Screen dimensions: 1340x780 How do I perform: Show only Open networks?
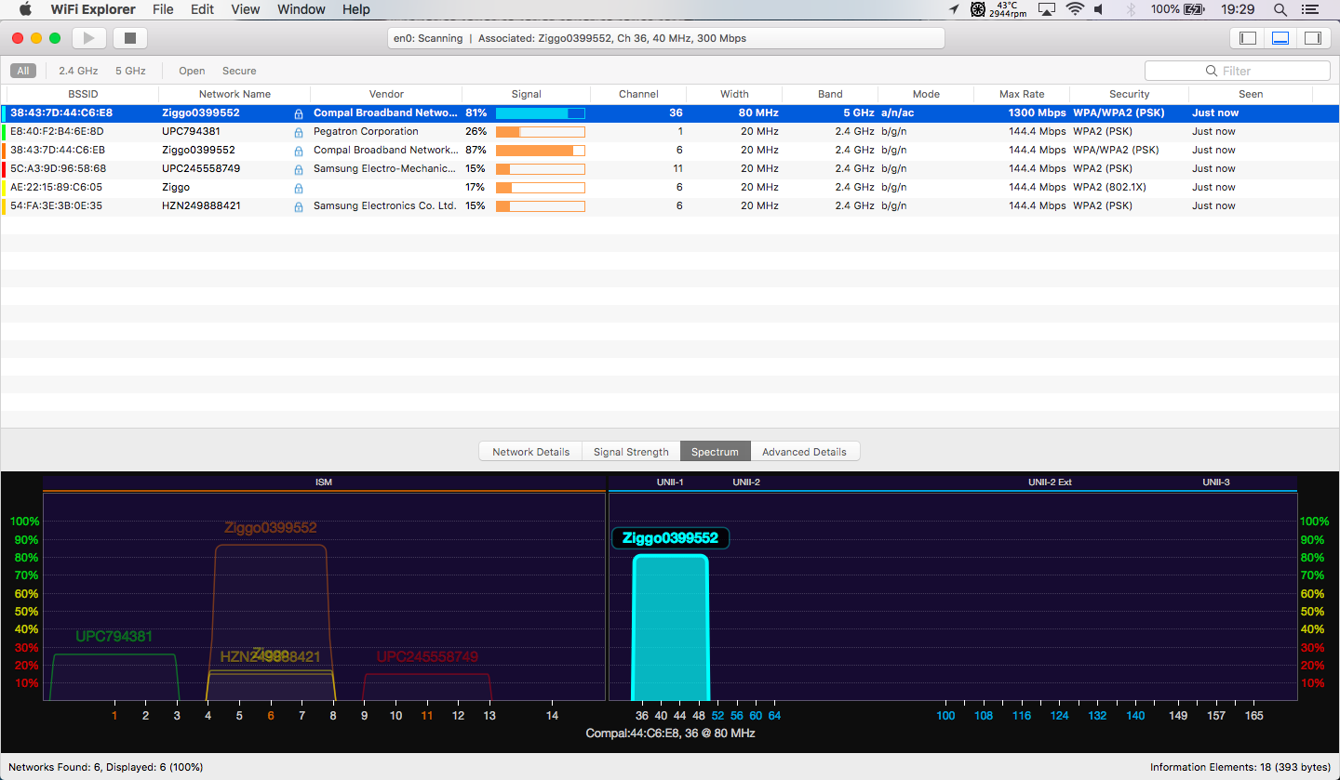point(192,71)
